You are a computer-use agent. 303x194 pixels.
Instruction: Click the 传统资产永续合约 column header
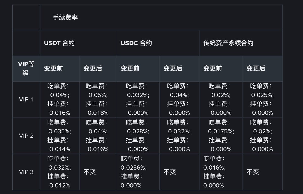228,43
